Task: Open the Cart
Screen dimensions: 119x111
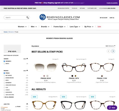Action: pyautogui.click(x=112, y=18)
